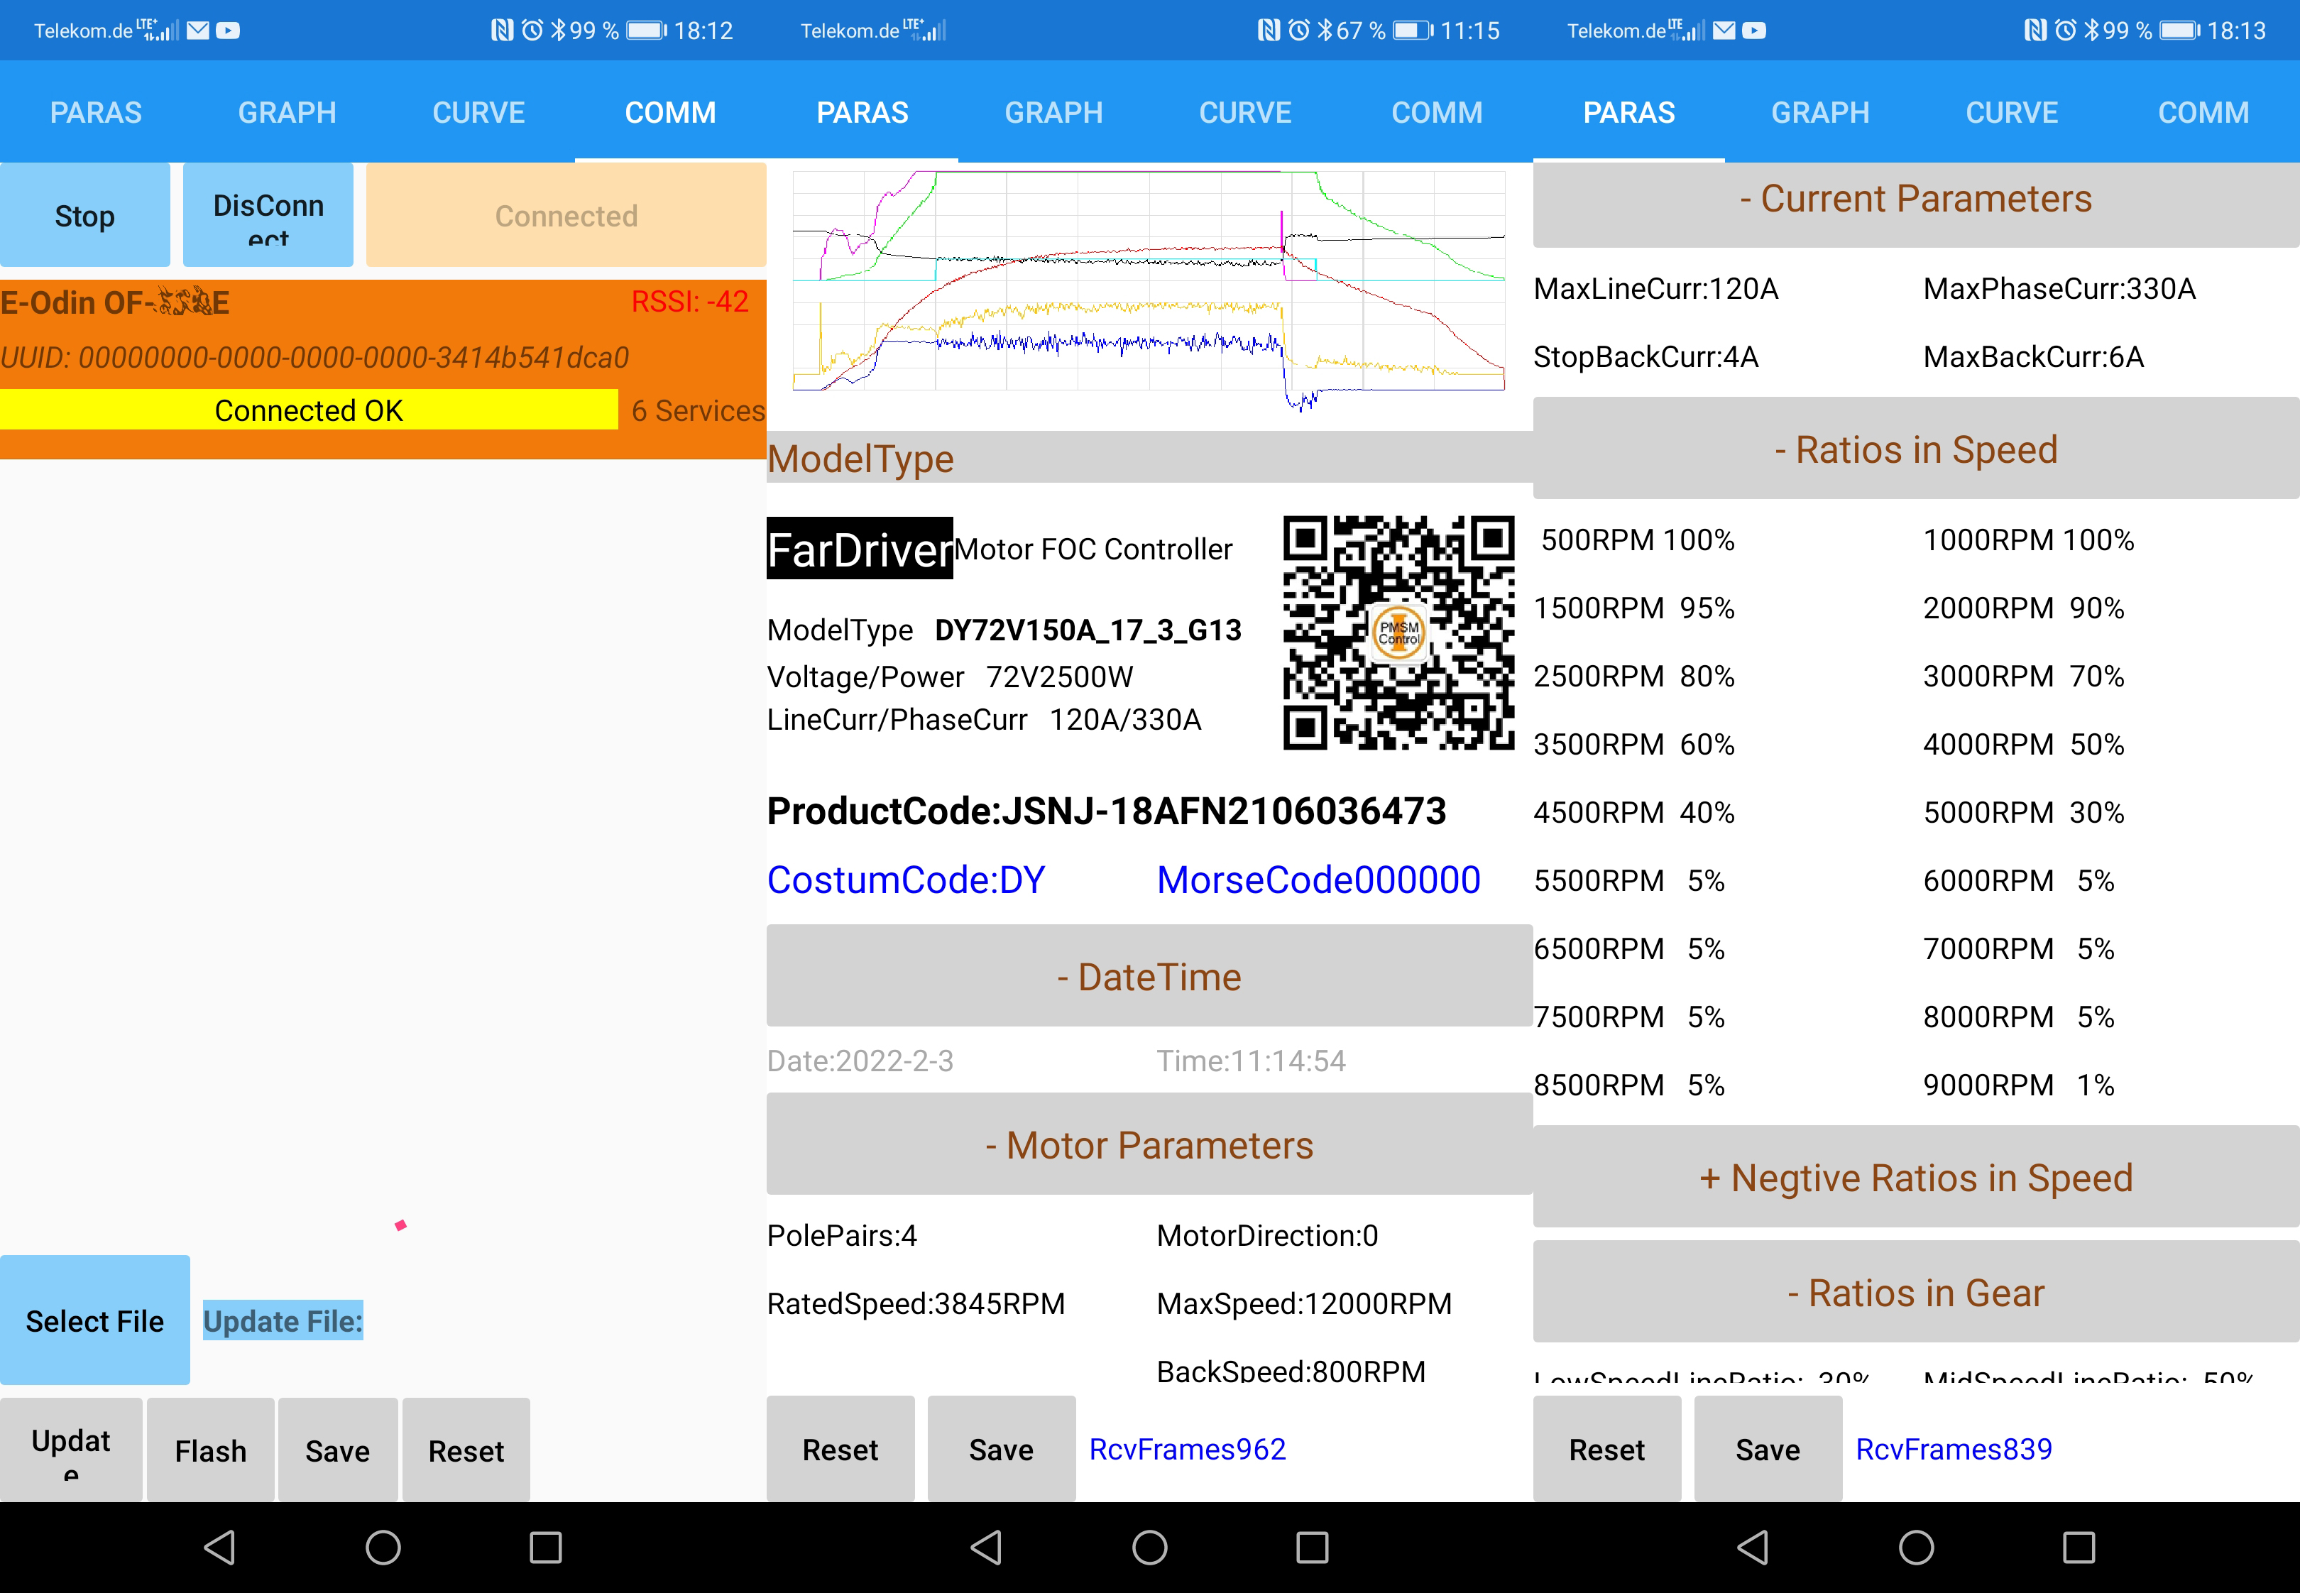Tap the YouTube status icon in left status bar
This screenshot has width=2300, height=1593.
pyautogui.click(x=227, y=31)
